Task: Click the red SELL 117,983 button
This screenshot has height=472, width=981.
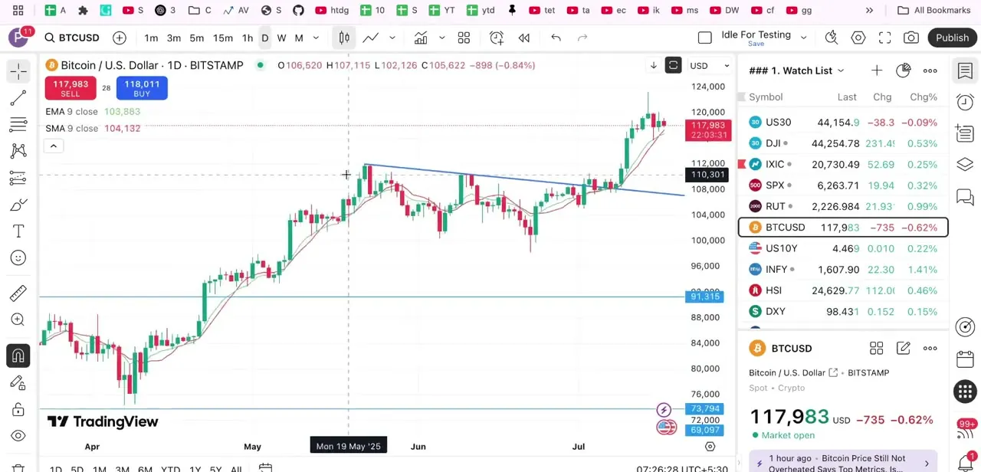Action: pos(70,88)
